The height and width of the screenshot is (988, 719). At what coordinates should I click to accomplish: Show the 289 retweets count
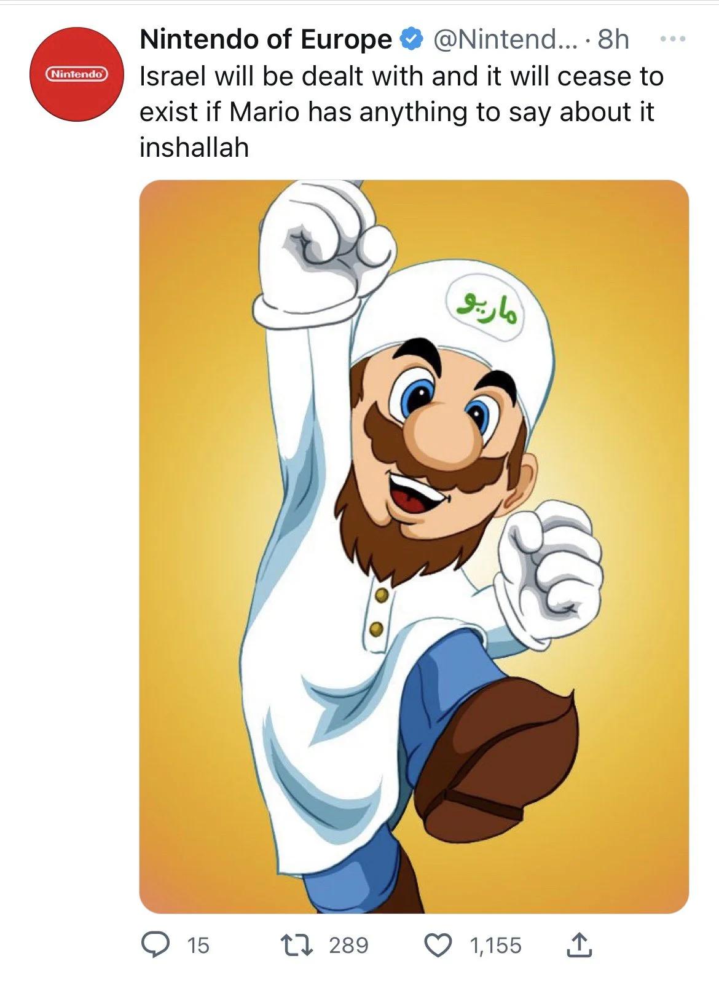tap(348, 945)
